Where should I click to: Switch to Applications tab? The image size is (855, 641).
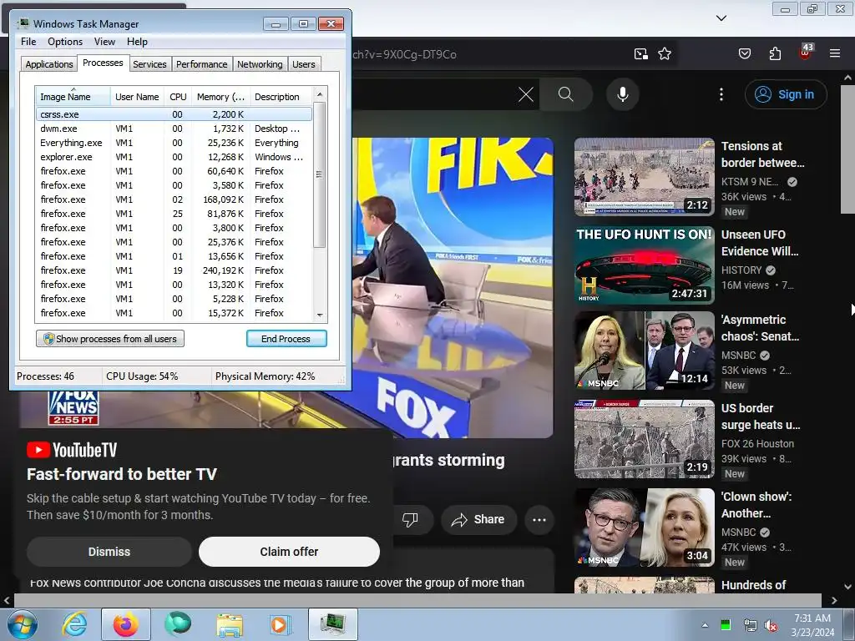pos(49,63)
